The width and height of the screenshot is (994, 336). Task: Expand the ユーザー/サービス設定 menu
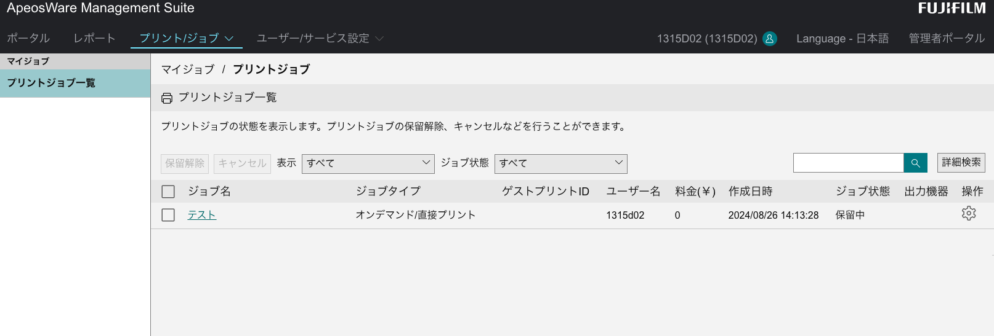[320, 38]
